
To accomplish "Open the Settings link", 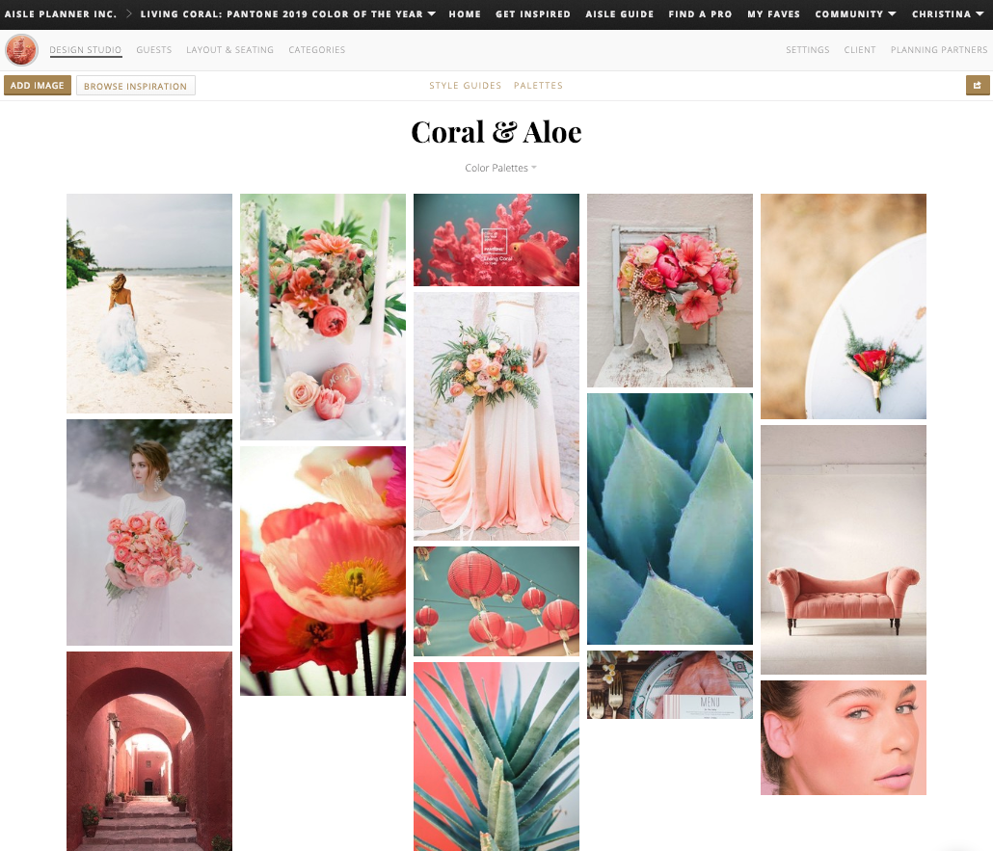I will pos(807,50).
